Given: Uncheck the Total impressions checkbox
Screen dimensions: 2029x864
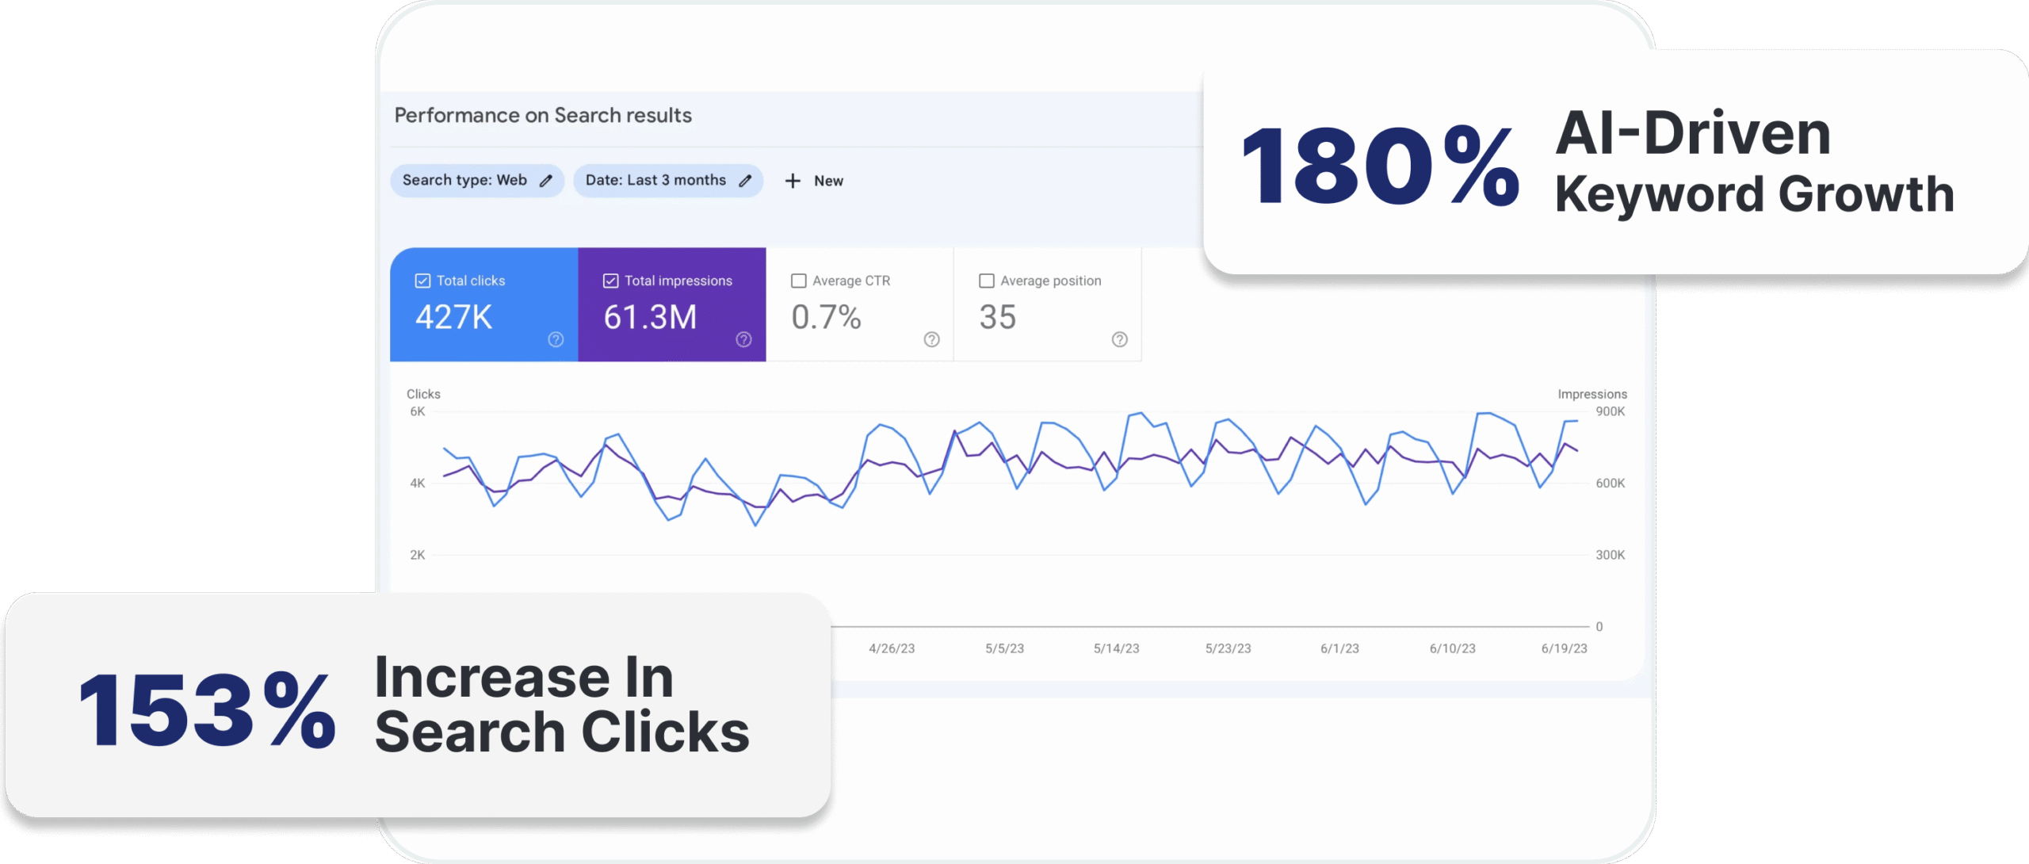Looking at the screenshot, I should (610, 281).
